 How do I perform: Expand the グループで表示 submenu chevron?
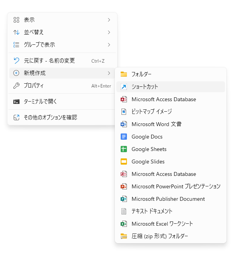[109, 45]
